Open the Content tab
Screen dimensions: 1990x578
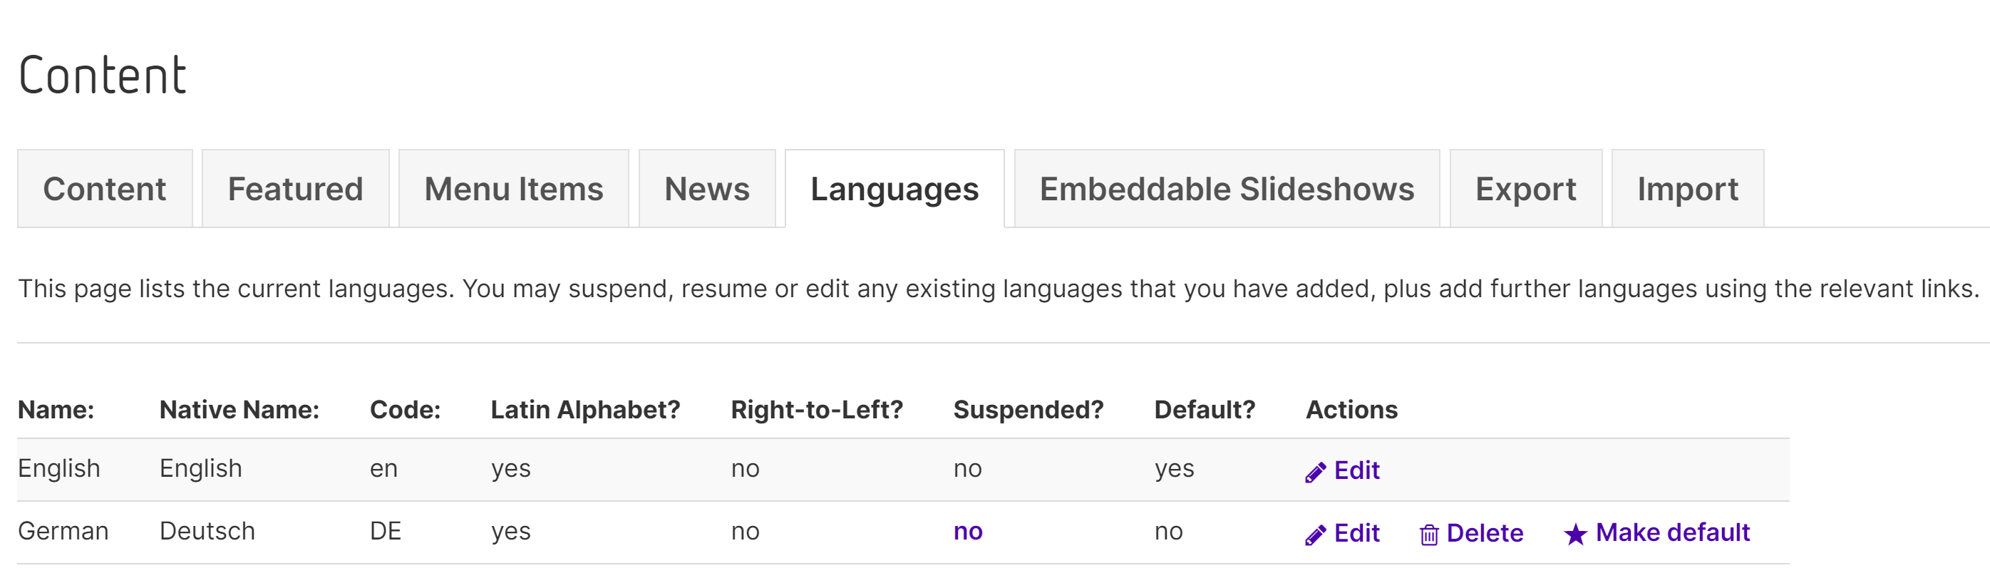105,190
